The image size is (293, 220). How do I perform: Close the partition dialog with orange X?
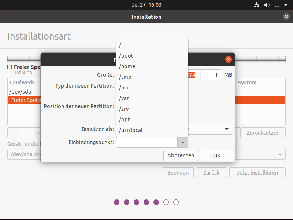tap(229, 59)
